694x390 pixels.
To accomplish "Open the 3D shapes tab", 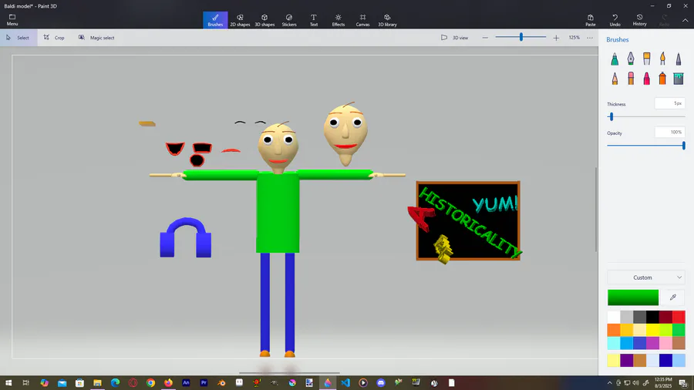I will click(264, 20).
